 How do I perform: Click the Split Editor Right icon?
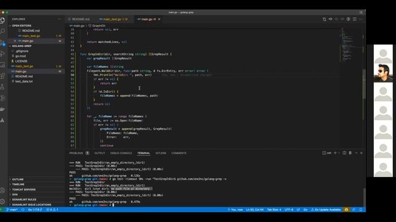pyautogui.click(x=355, y=19)
